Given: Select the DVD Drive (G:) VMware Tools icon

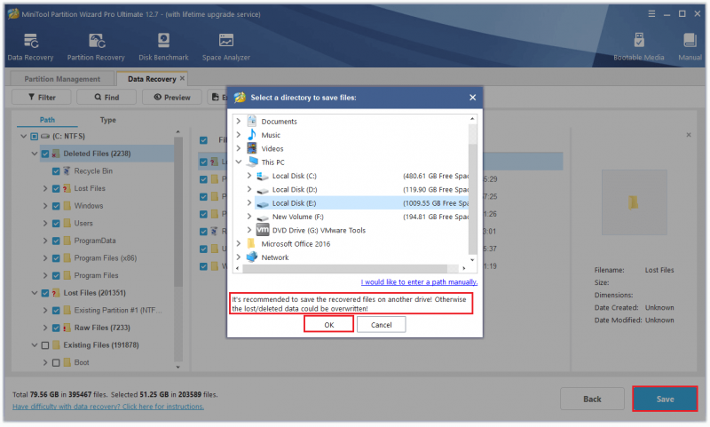Looking at the screenshot, I should (x=263, y=230).
